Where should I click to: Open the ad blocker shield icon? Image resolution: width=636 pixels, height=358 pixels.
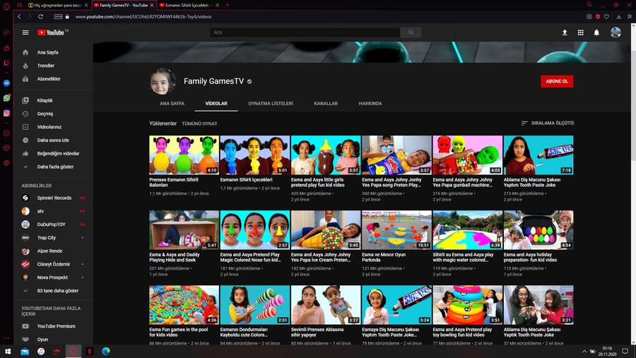click(x=598, y=17)
